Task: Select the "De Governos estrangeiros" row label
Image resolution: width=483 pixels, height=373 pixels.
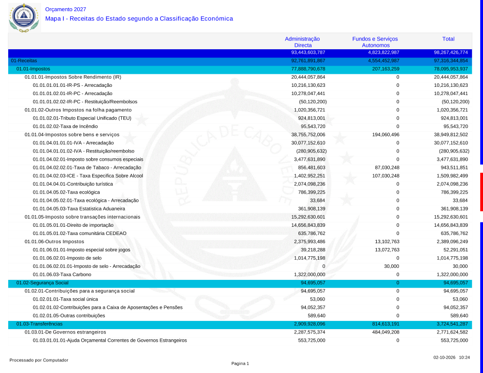Action: (65, 332)
